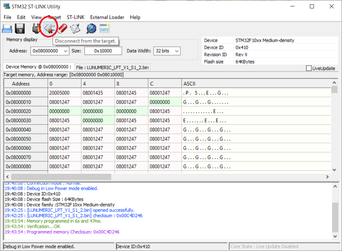Click the Full chip erase eraser icon

(62, 29)
